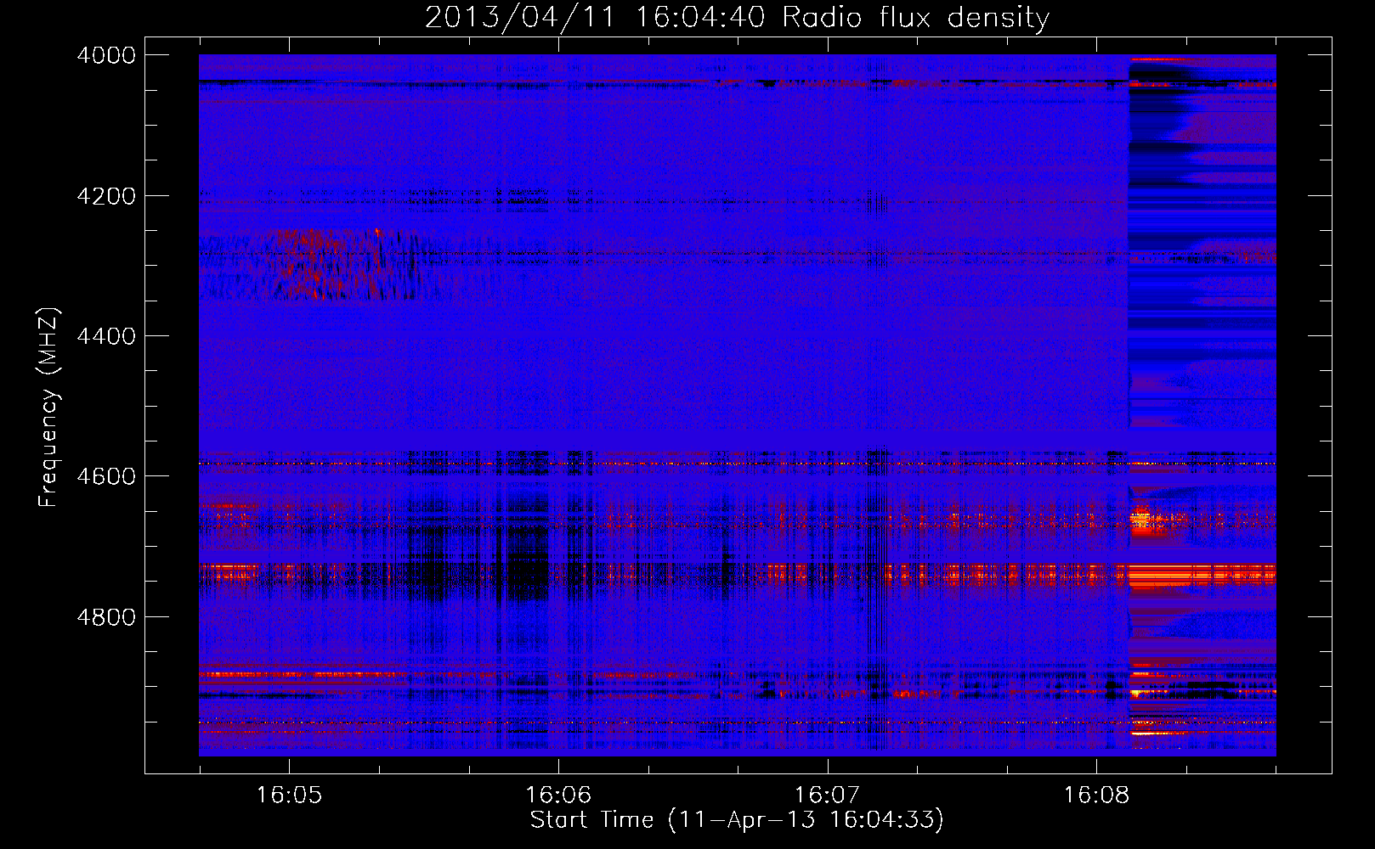Click the 16:05 time tick label
Viewport: 1375px width, 849px height.
tap(290, 796)
